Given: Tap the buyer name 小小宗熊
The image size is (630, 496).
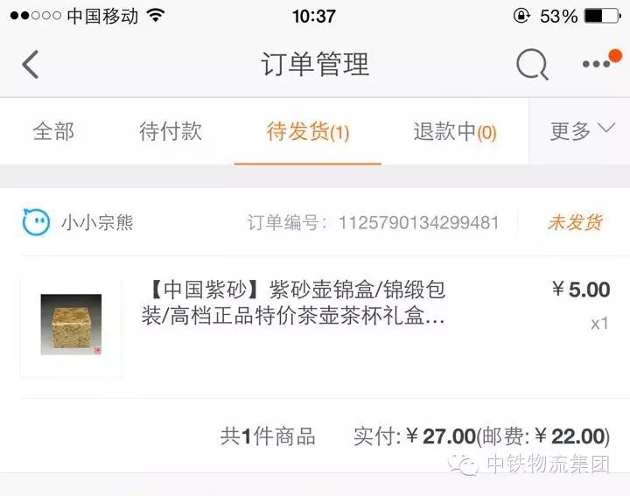Looking at the screenshot, I should pos(97,222).
